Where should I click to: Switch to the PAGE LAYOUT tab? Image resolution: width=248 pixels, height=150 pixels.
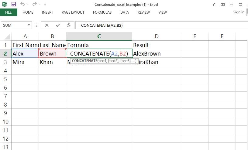pyautogui.click(x=73, y=12)
